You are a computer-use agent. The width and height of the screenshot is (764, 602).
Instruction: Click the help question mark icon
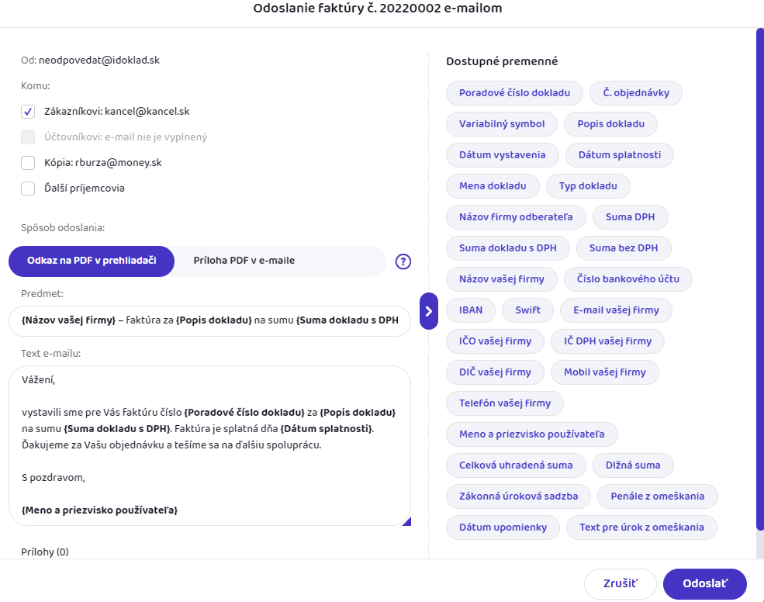(x=403, y=261)
